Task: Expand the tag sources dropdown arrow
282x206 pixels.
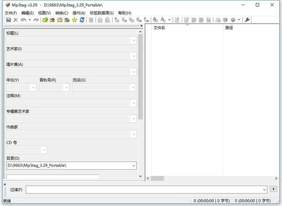Action: 239,20
